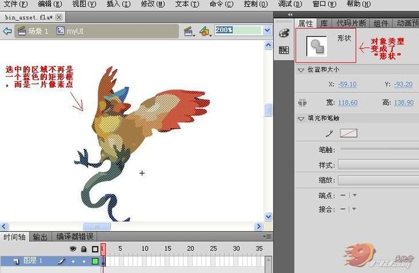This screenshot has width=419, height=273.
Task: Switch to the 代码片断 tab
Action: [x=351, y=23]
